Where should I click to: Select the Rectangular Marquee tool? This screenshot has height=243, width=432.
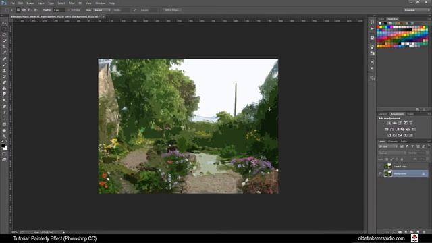click(x=4, y=29)
